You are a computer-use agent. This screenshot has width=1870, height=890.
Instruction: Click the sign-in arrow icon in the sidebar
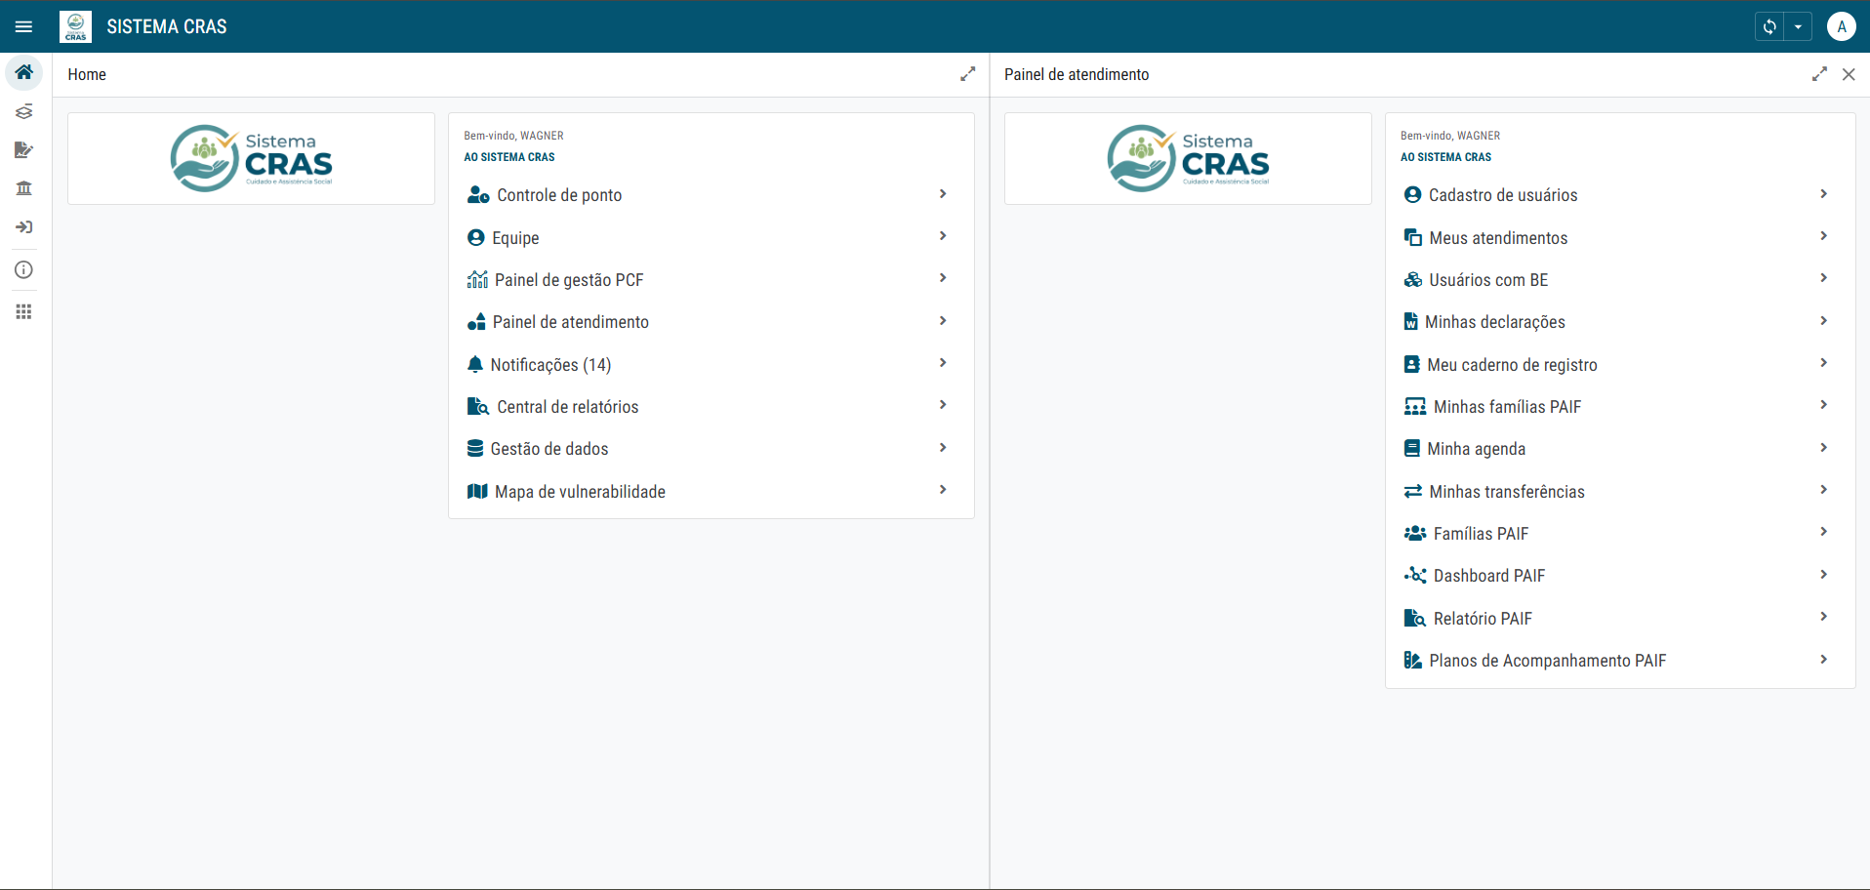click(x=24, y=227)
